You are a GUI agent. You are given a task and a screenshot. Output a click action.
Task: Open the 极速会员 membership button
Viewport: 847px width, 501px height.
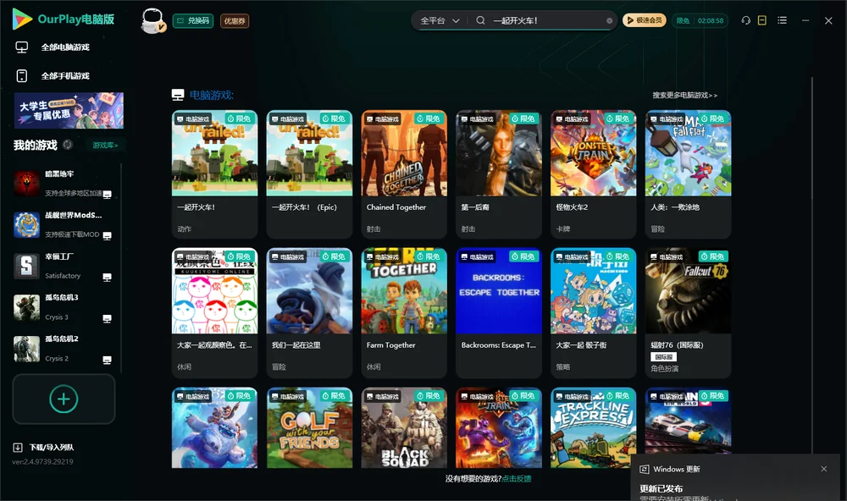point(645,20)
